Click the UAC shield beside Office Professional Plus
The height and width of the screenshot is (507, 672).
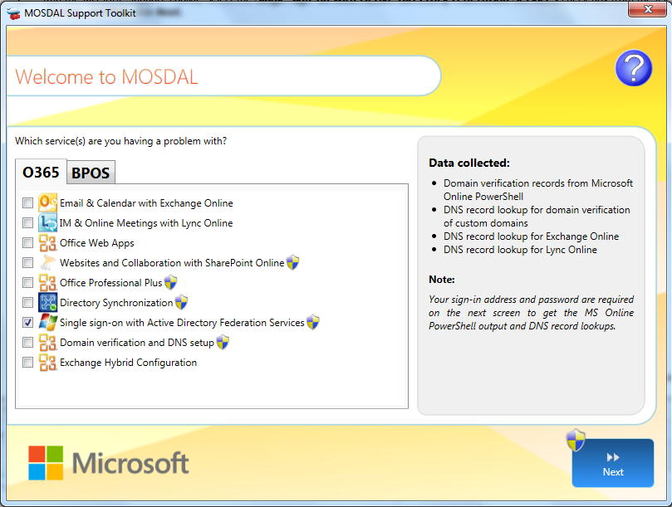tap(170, 282)
